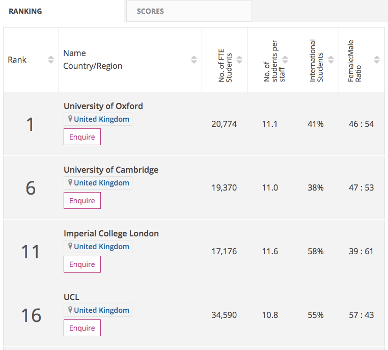Click Enquire for Imperial College London
Screen dimensions: 388x350
tap(82, 264)
